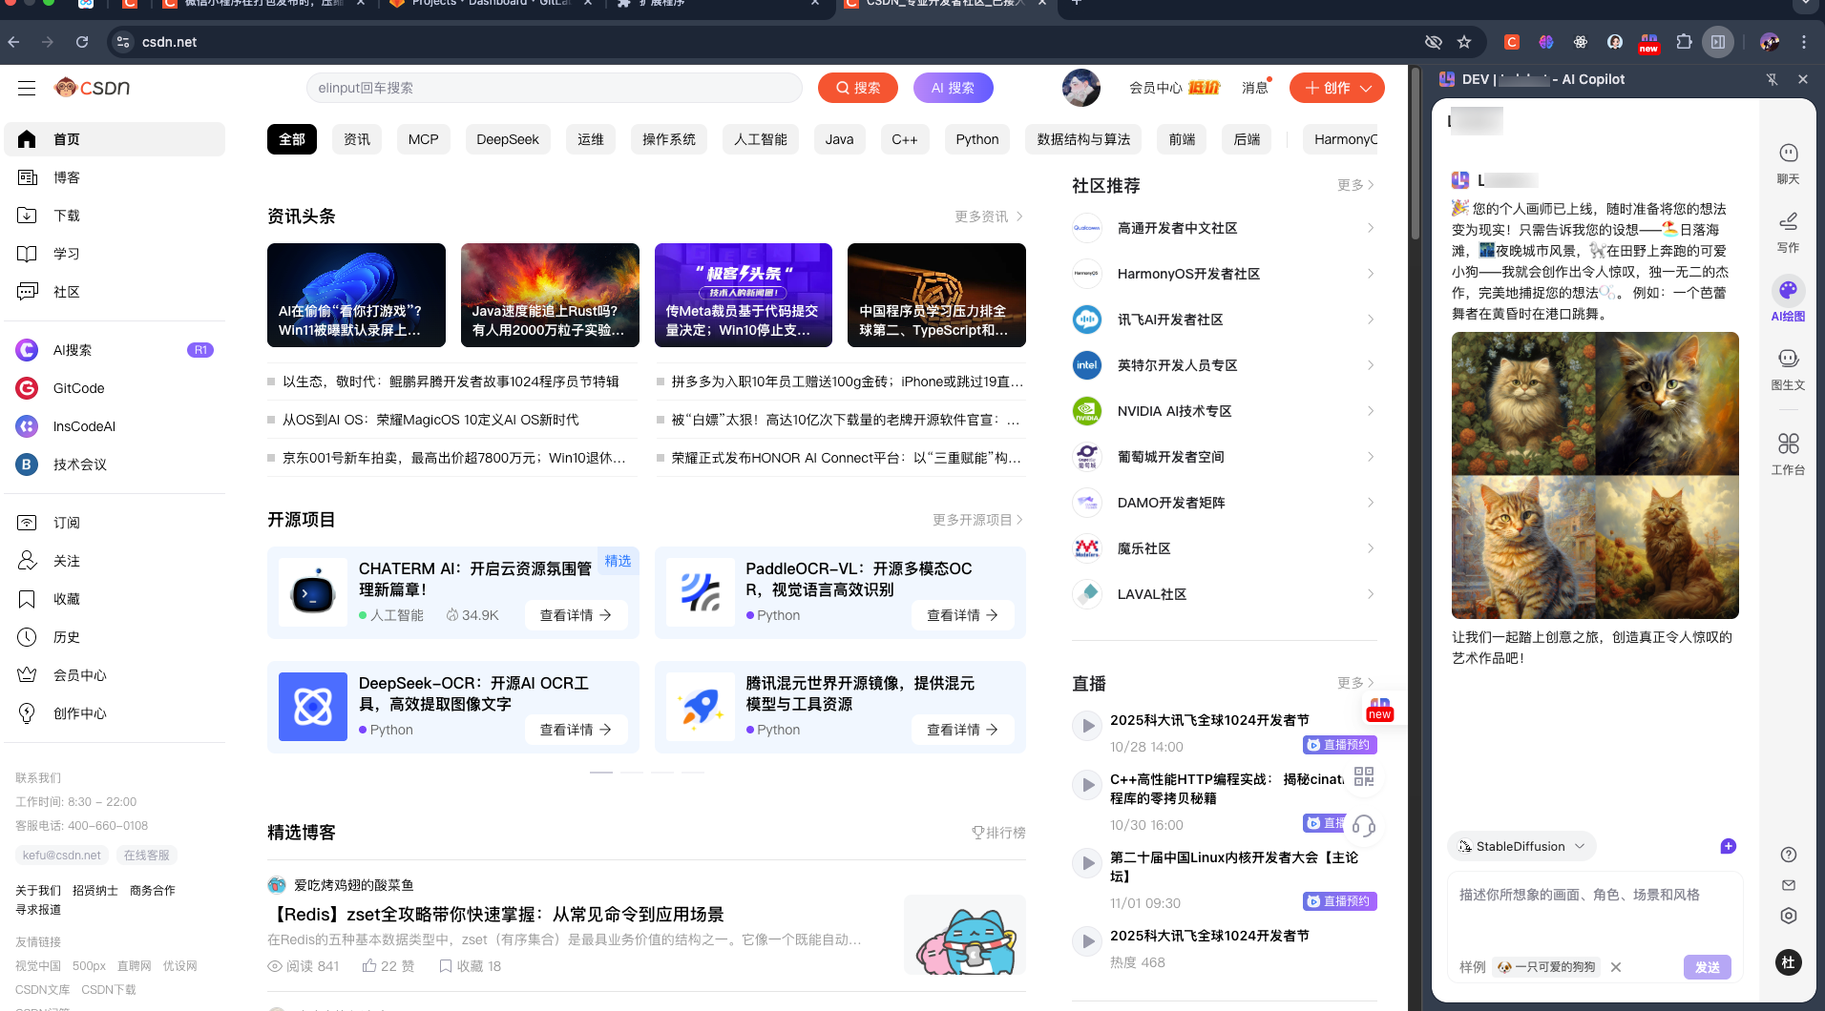Pin the AI Copilot panel with the pin icon
This screenshot has height=1011, width=1825.
[x=1772, y=79]
